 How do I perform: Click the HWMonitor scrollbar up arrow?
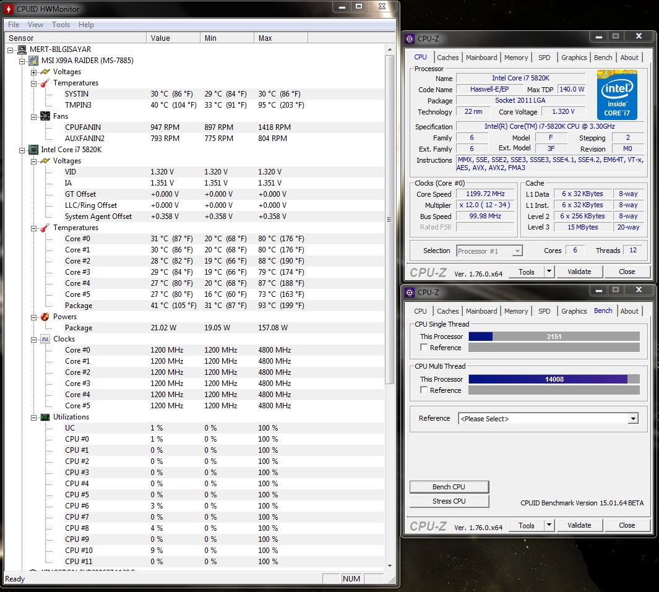(390, 49)
